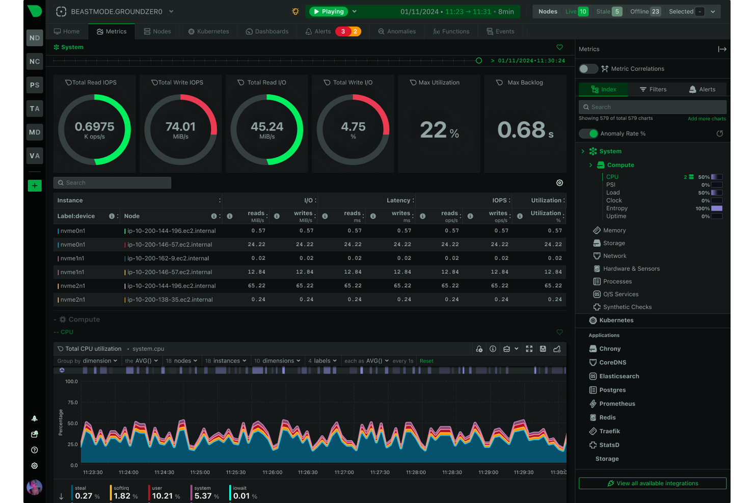Open the Network section in Metrics index

615,255
